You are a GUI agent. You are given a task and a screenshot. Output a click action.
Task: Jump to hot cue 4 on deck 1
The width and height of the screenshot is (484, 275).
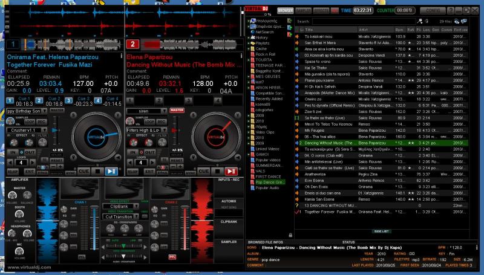tap(98, 100)
